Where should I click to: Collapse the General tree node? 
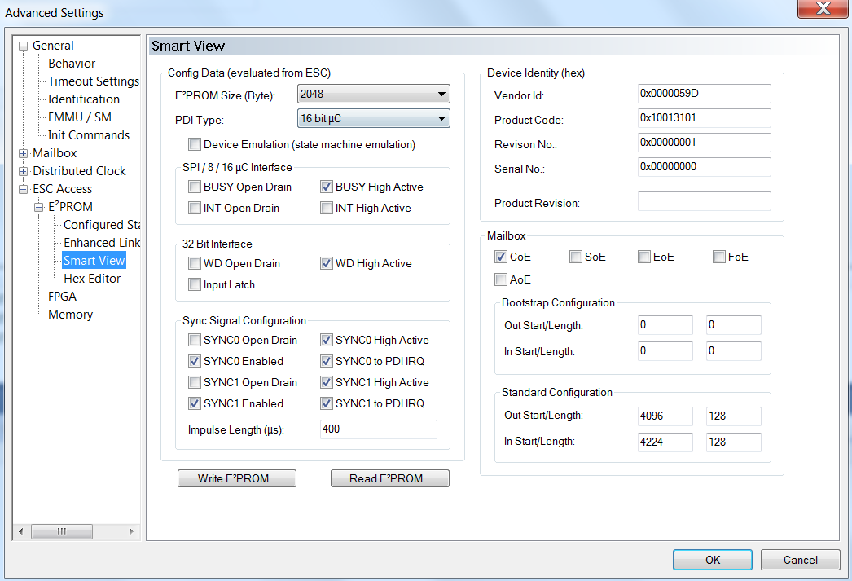pyautogui.click(x=24, y=46)
